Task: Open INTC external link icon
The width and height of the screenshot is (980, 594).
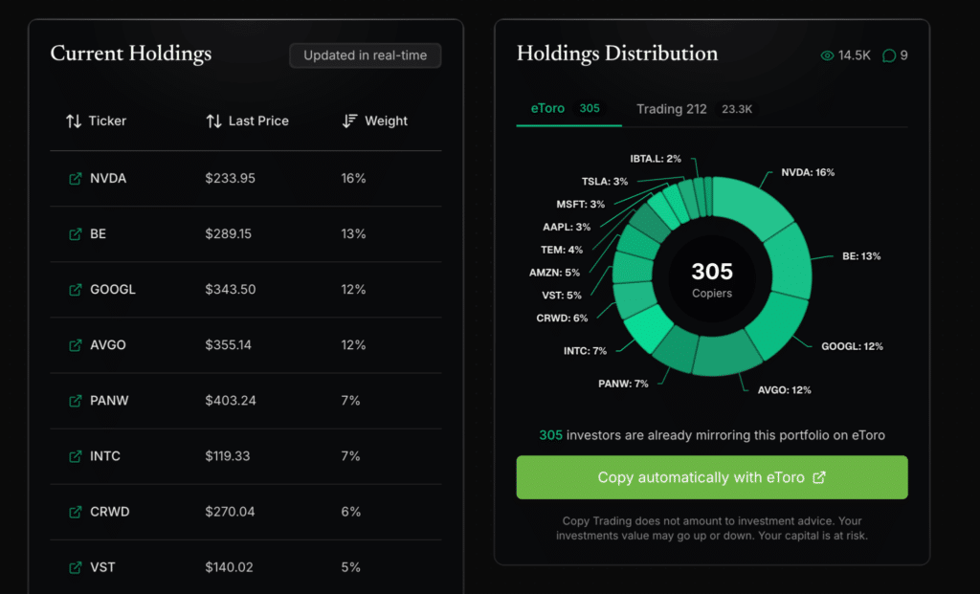Action: [x=75, y=456]
